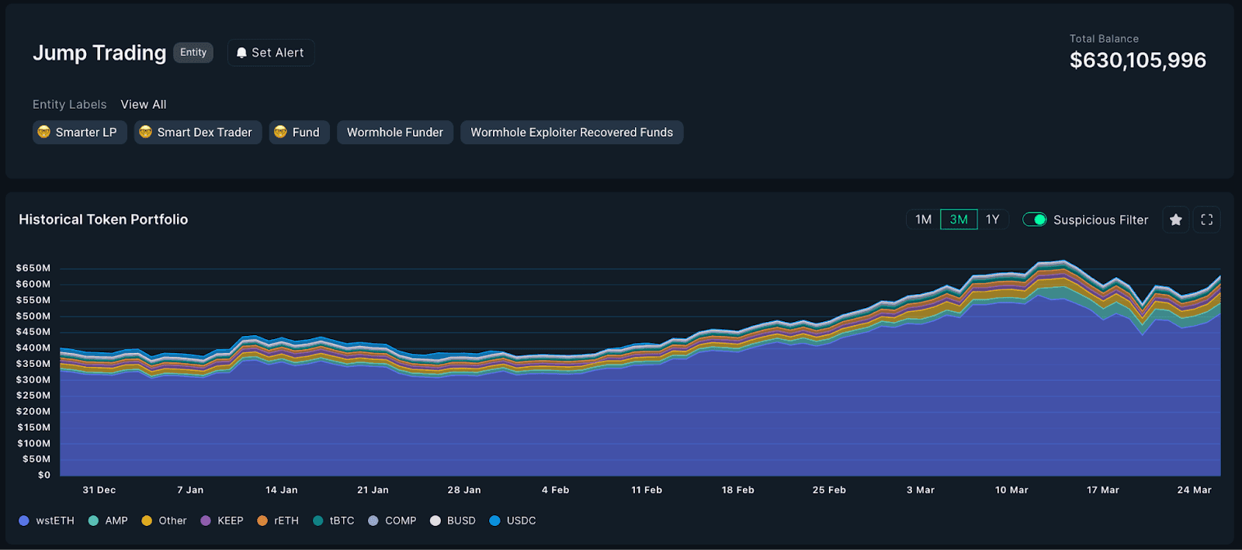Click Wormhole Exploiter Recovered Funds label
Viewport: 1242px width, 550px height.
click(572, 133)
